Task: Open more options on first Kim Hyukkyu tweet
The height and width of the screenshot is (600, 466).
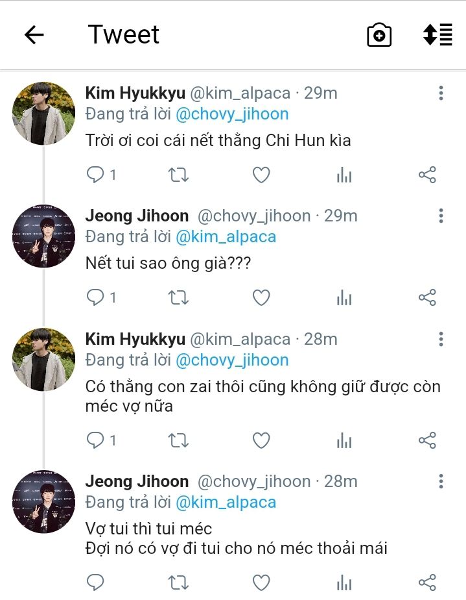Action: [x=441, y=93]
